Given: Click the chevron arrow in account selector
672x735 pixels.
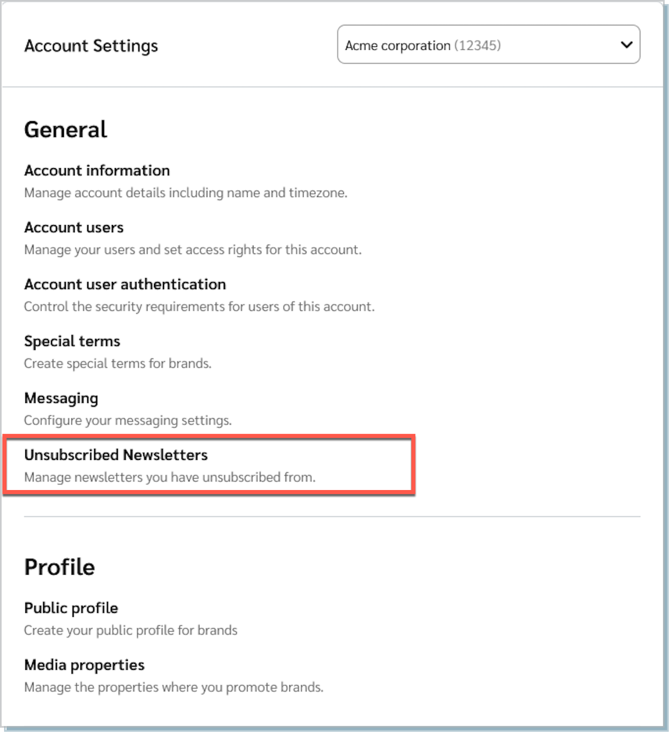Looking at the screenshot, I should click(x=626, y=45).
